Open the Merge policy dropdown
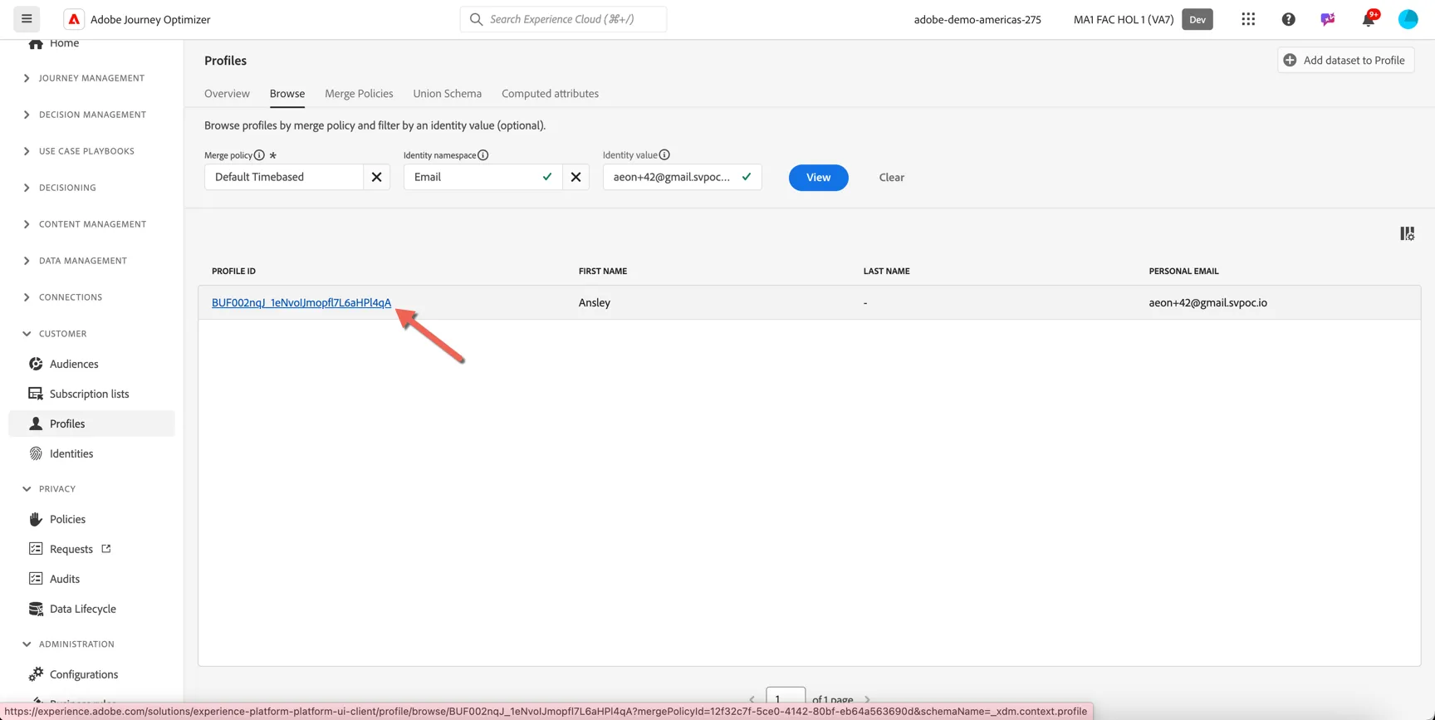Screen dimensions: 1435x720 [284, 177]
